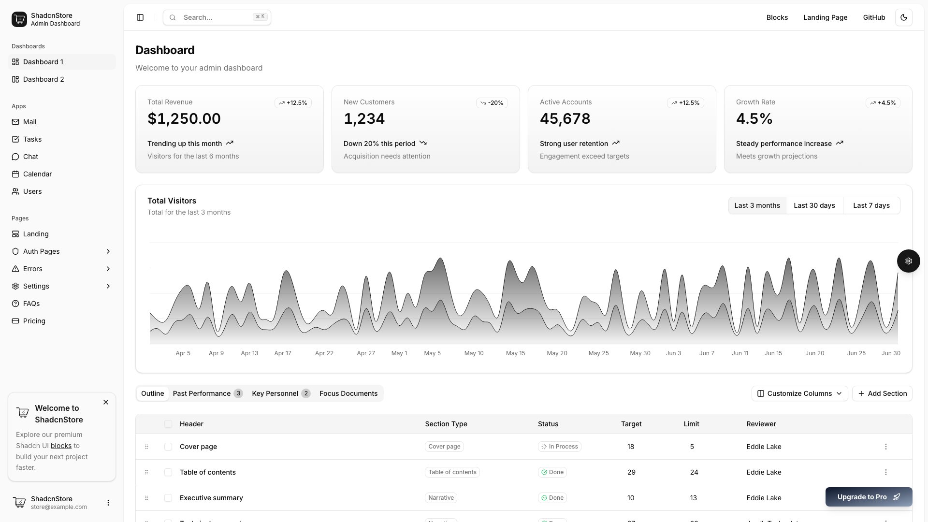Open the Users page from sidebar
The image size is (928, 522).
pos(32,191)
